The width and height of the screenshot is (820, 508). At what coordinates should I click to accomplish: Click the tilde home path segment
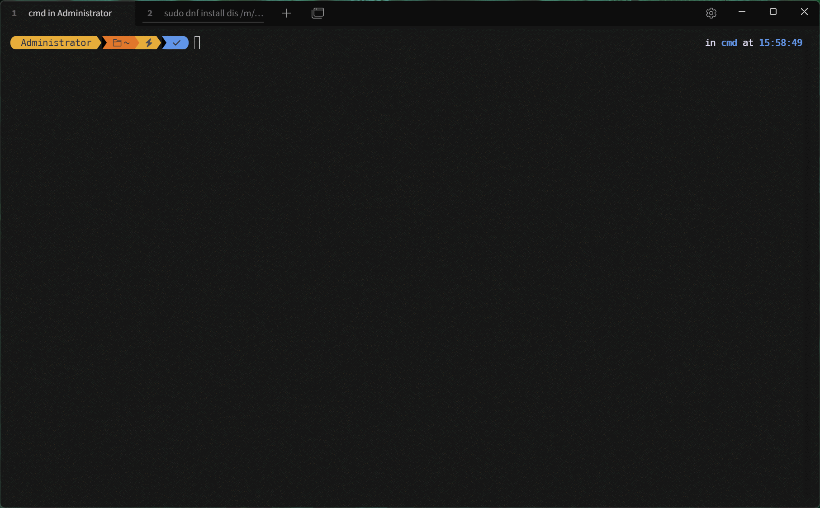pos(127,43)
